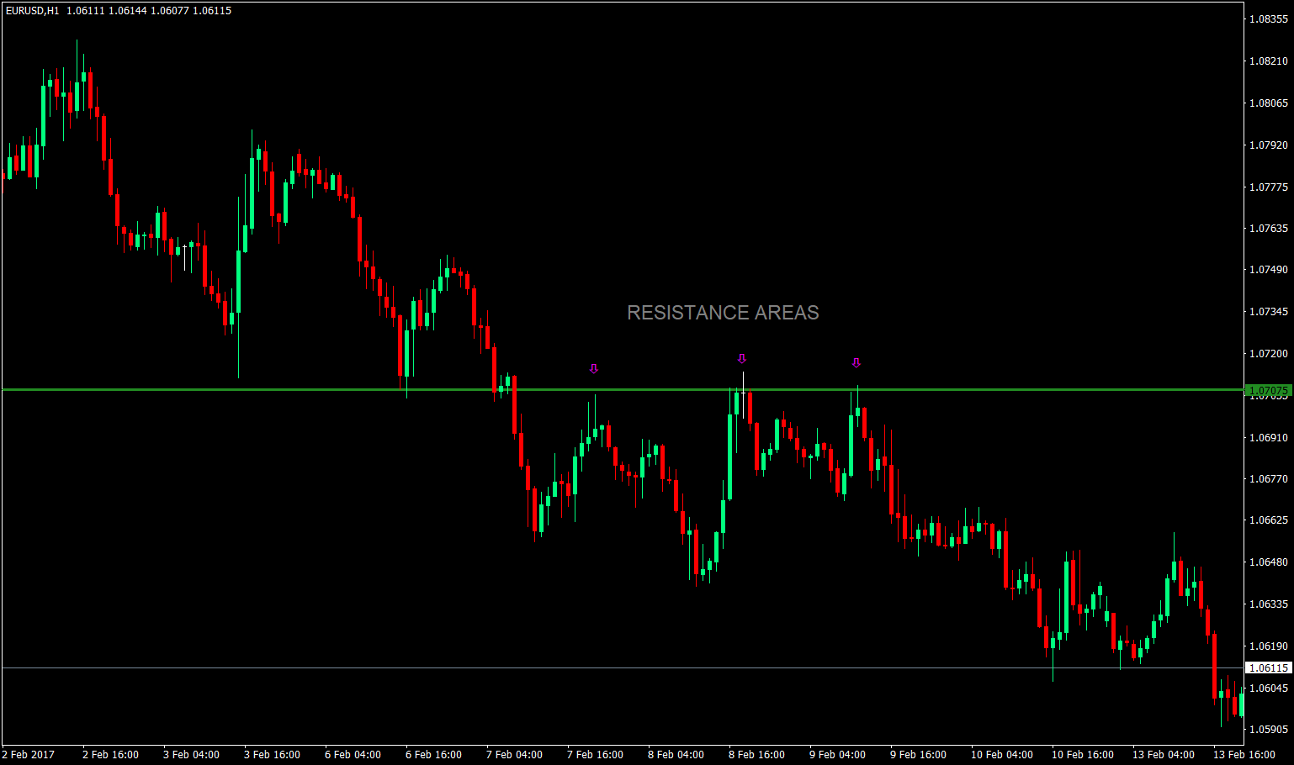Click the 6 Feb 16:00 time label
This screenshot has height=765, width=1294.
(x=432, y=755)
